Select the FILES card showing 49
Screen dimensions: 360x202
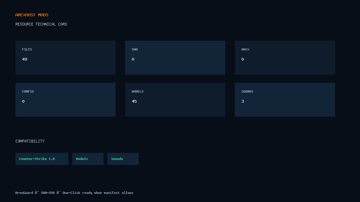pos(66,58)
